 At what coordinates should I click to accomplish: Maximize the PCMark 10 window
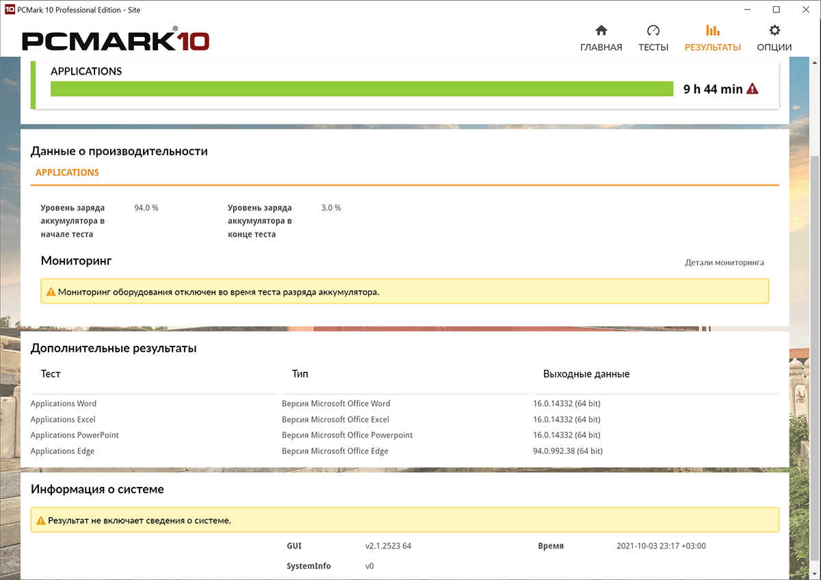[777, 10]
